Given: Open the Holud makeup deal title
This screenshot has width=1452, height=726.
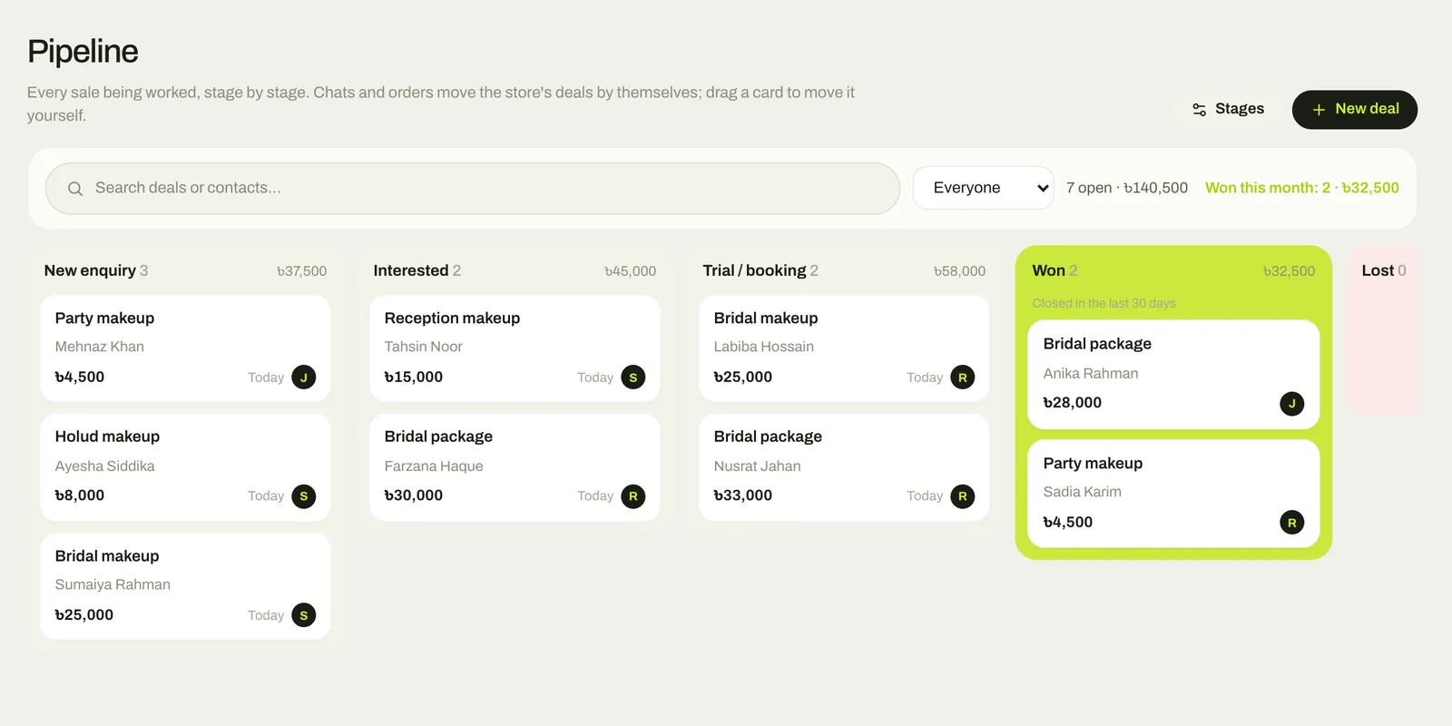Looking at the screenshot, I should (x=107, y=437).
